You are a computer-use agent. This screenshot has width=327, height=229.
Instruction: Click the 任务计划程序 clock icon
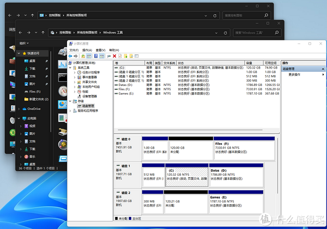pyautogui.click(x=79, y=72)
